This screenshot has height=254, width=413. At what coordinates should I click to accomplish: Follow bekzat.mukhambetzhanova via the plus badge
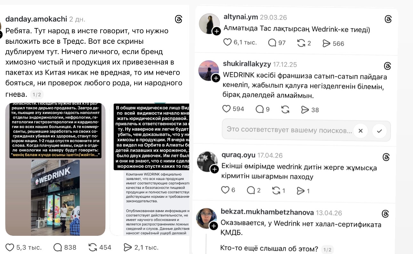click(x=214, y=226)
